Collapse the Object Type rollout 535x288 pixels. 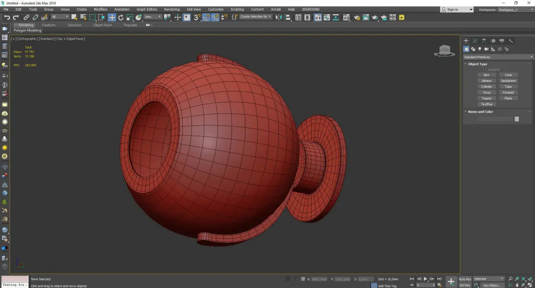pos(477,64)
